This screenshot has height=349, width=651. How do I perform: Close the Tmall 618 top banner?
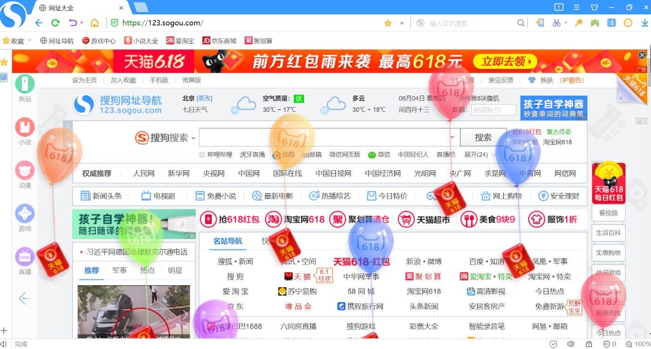642,55
